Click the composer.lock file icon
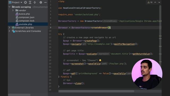The image size is (170, 96). point(17,21)
